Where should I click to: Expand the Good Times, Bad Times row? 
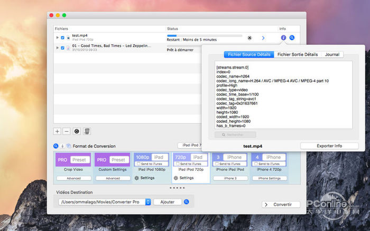tap(57, 47)
